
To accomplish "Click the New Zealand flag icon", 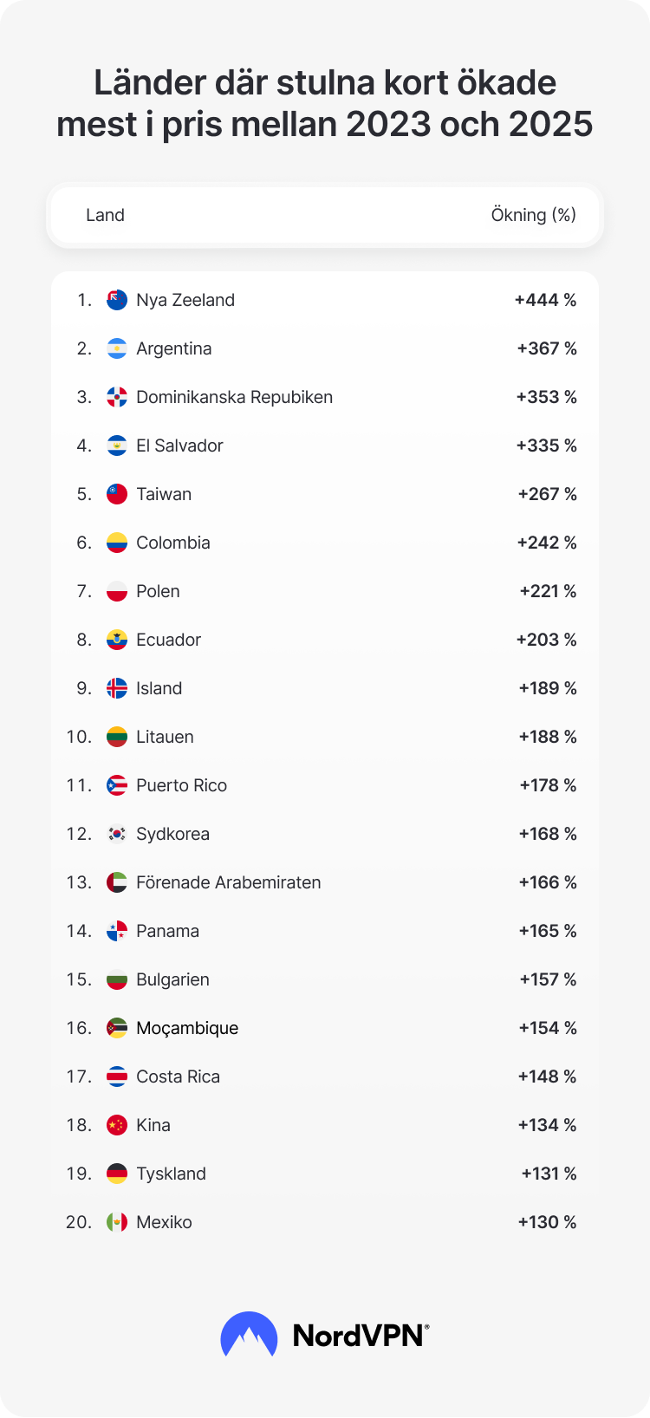I will (x=117, y=300).
